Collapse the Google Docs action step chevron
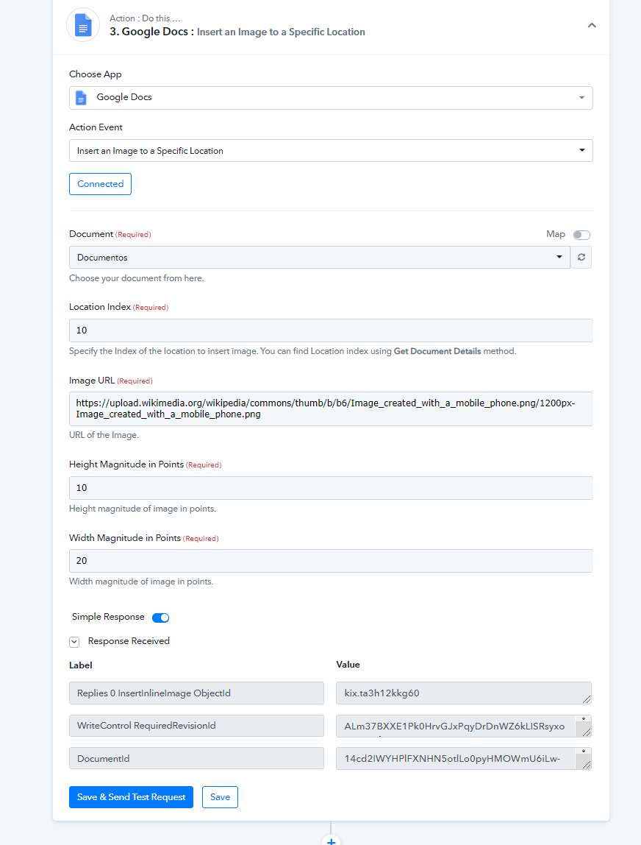641x845 pixels. click(592, 25)
